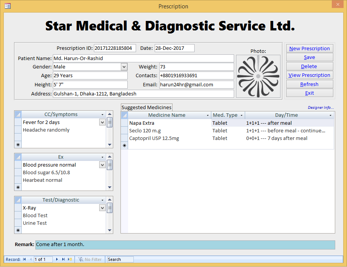Open dropdown for X-Ray row

tap(102, 208)
